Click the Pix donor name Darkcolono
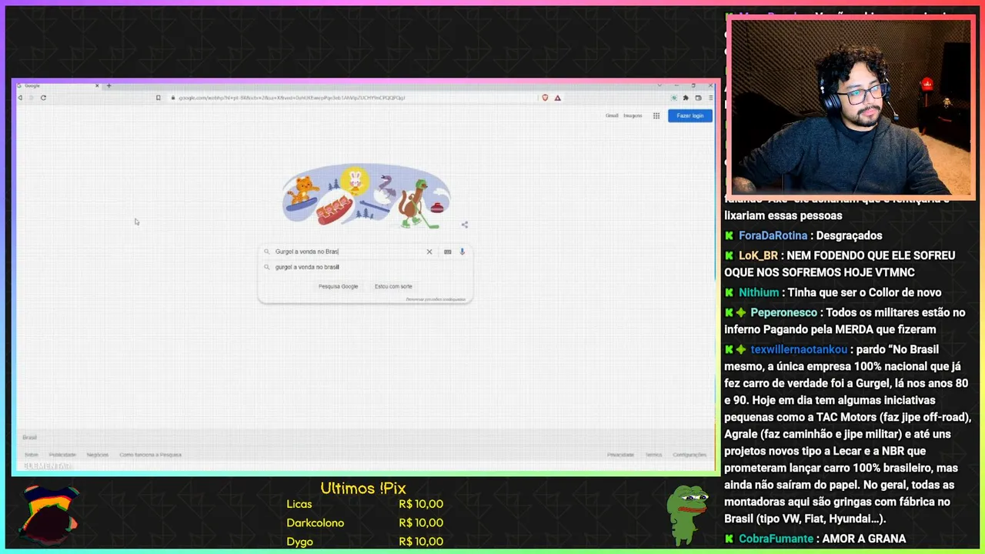Screen dimensions: 985x554 coord(316,522)
